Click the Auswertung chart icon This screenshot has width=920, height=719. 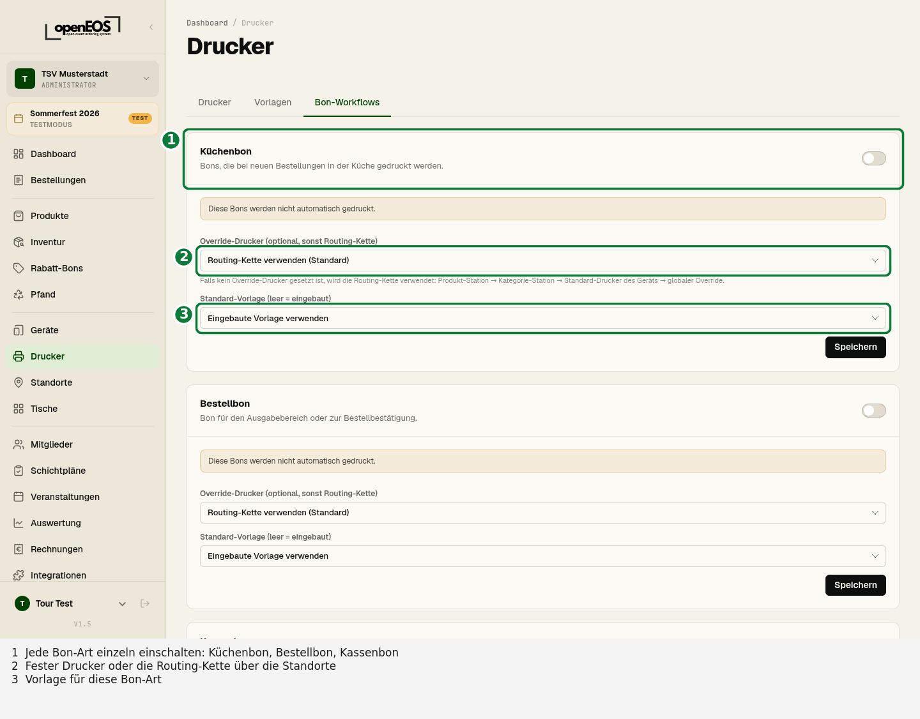(x=19, y=523)
